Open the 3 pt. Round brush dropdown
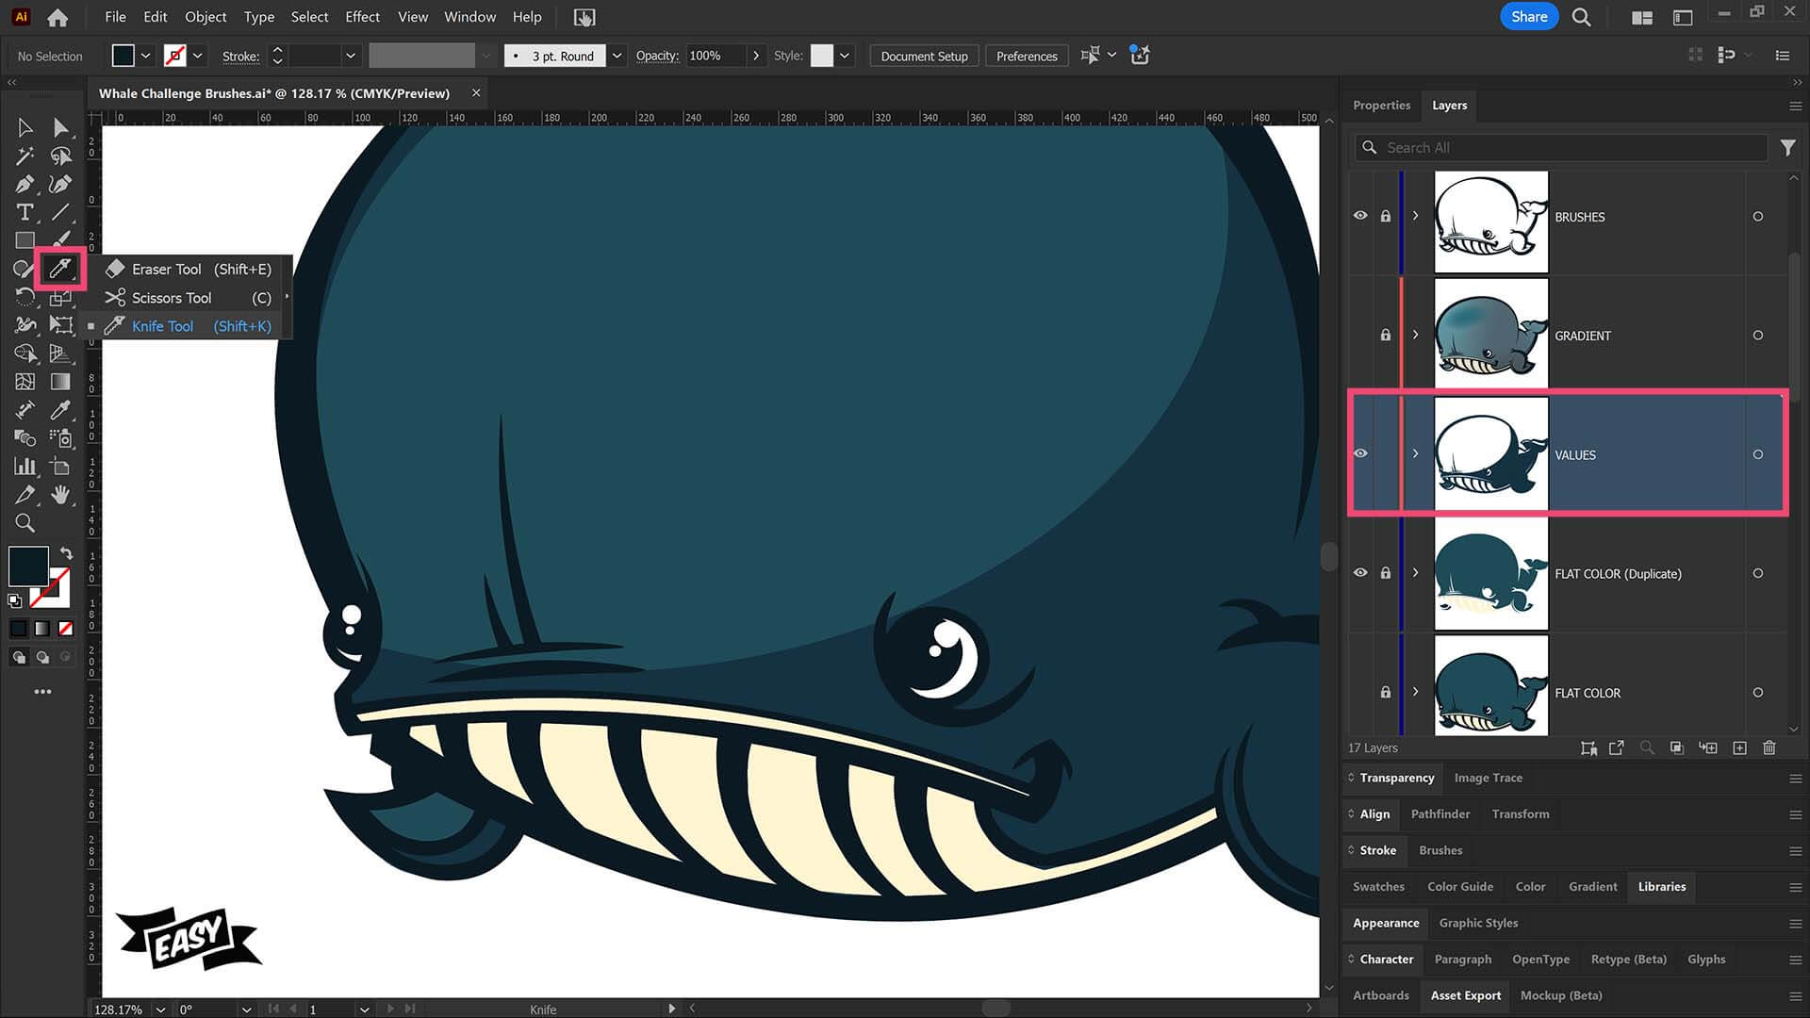 [617, 56]
